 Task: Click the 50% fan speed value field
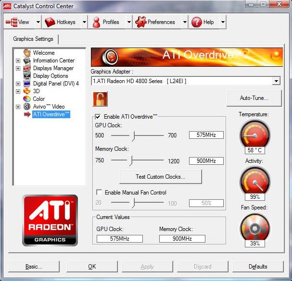click(206, 203)
